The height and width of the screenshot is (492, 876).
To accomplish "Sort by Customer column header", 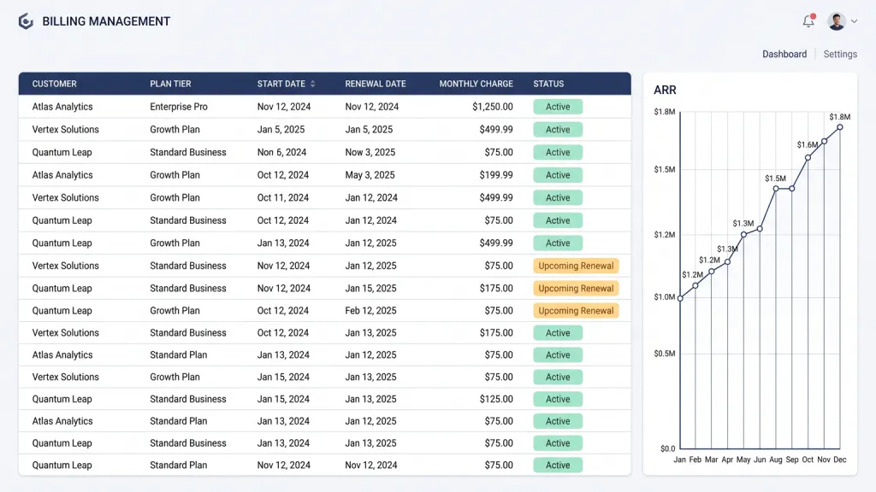I will [54, 84].
